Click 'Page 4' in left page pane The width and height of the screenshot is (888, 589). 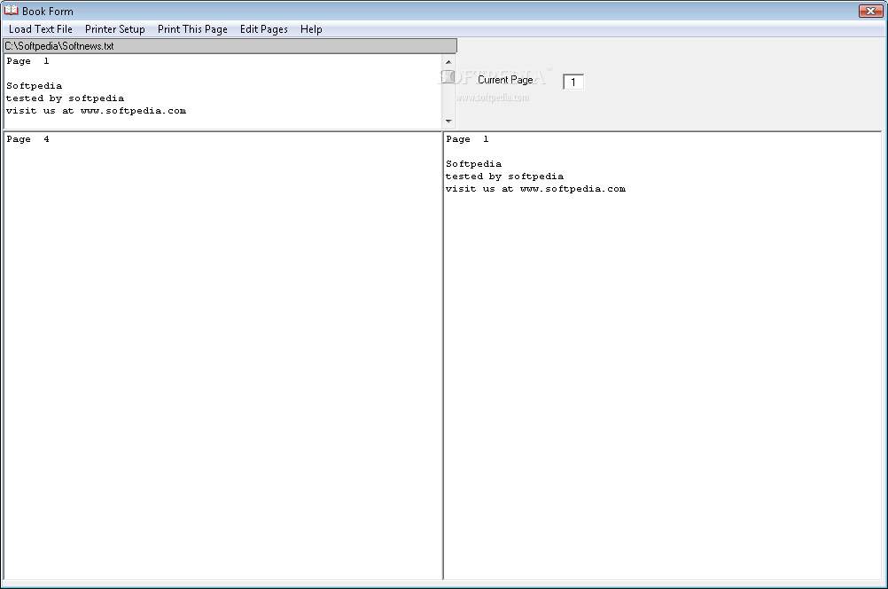[27, 139]
